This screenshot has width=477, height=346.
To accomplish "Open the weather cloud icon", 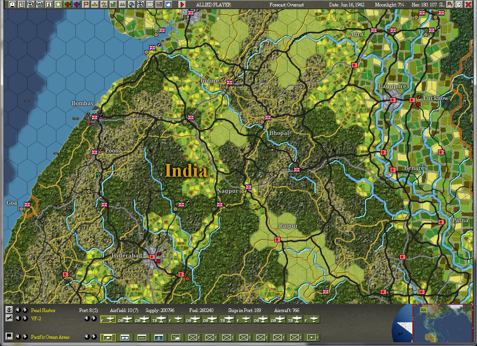I will pos(168,4).
